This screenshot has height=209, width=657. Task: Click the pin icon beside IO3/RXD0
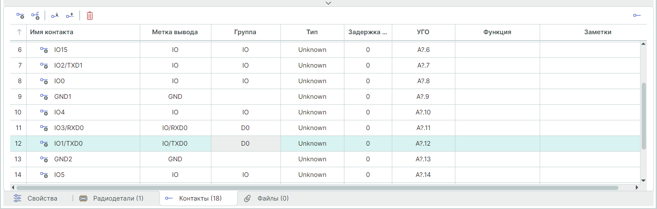coord(44,128)
